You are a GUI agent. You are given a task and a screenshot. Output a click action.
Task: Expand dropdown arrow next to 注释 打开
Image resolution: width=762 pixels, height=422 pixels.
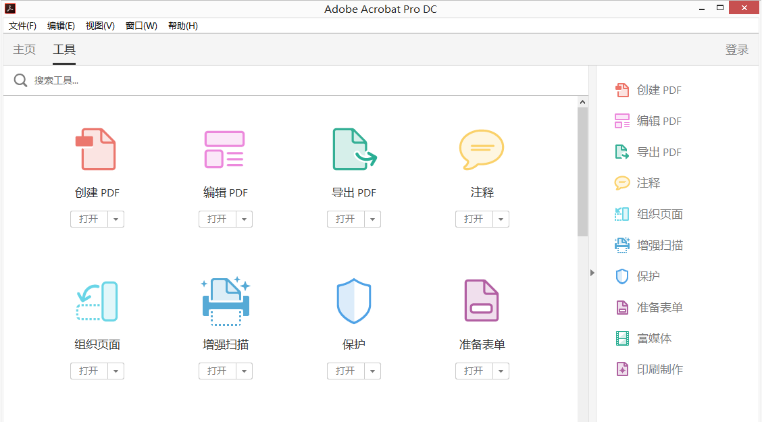[x=501, y=219]
